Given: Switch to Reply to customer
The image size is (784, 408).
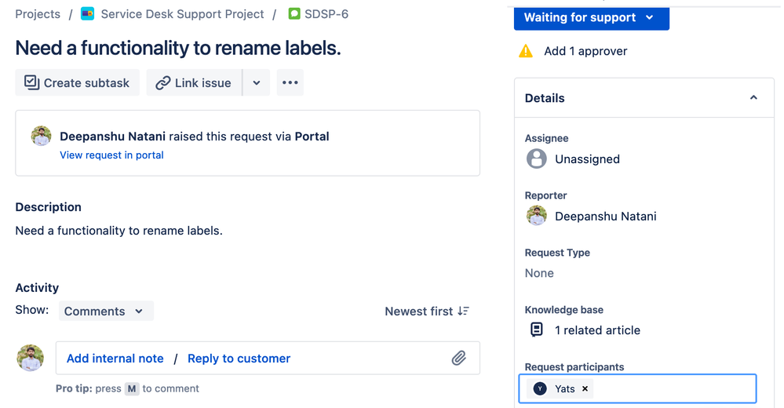Looking at the screenshot, I should pos(239,359).
